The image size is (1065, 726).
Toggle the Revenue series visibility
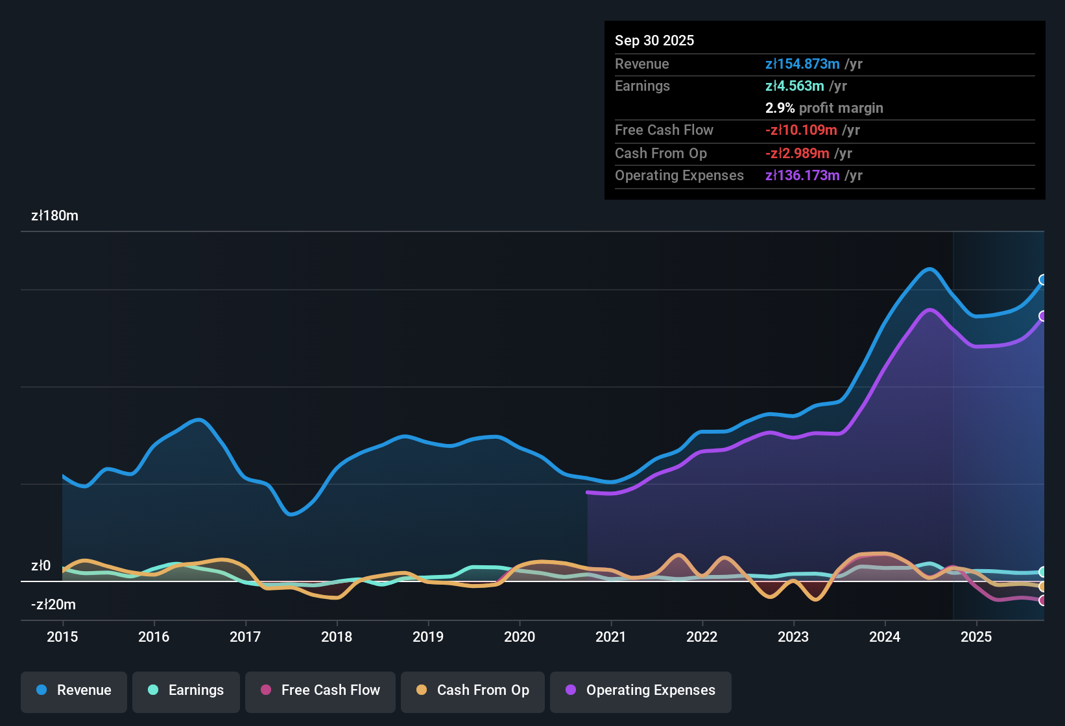[73, 690]
